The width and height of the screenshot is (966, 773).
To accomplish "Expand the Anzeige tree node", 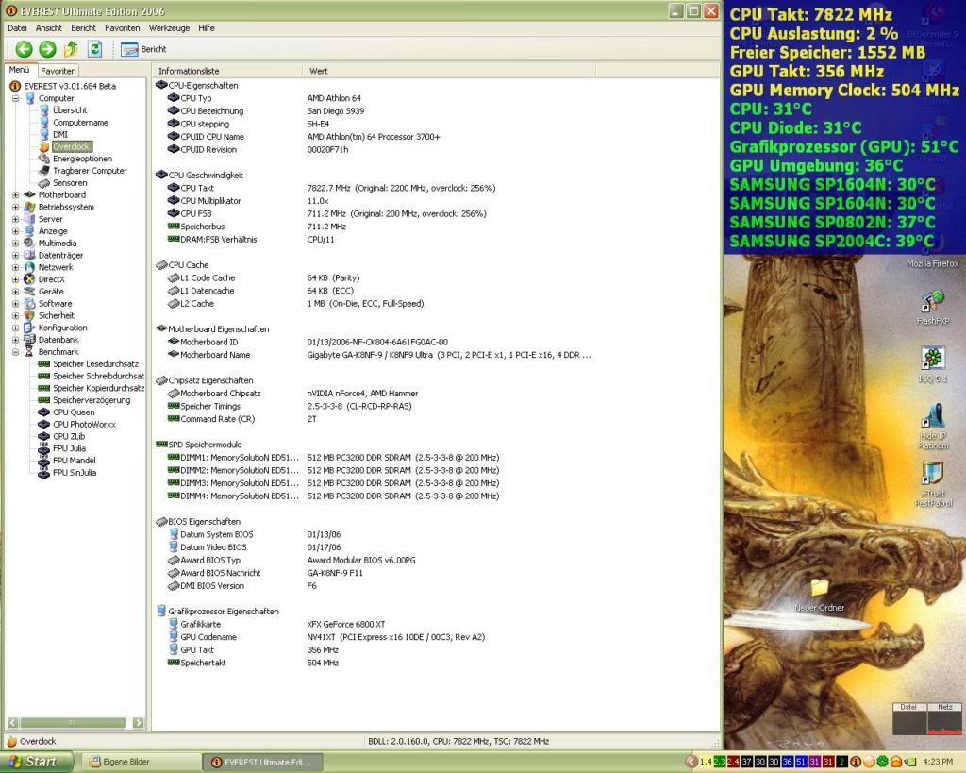I will click(15, 231).
